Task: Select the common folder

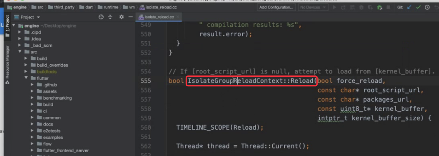Action: 52,118
